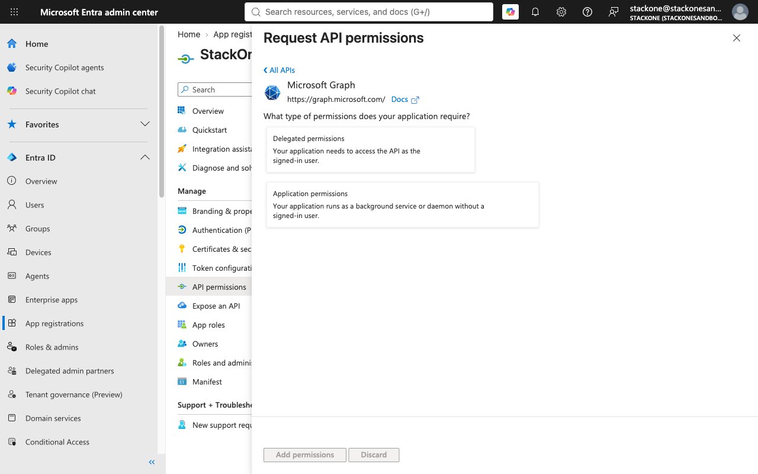
Task: Close the Request API permissions panel
Action: pos(737,38)
